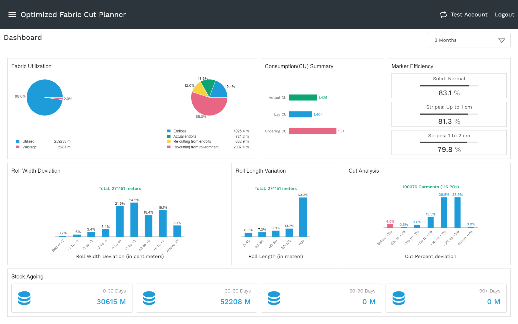Toggle Actual endbits series in legend
This screenshot has width=518, height=324.
tap(169, 137)
